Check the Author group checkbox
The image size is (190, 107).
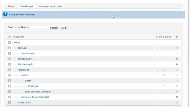(x=9, y=75)
